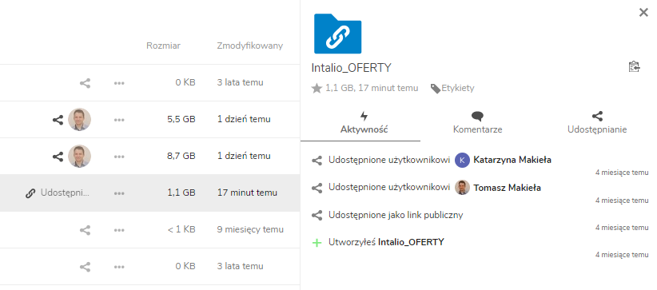The height and width of the screenshot is (290, 657).
Task: Click the clipboard copy icon beside folder name
Action: [x=635, y=67]
